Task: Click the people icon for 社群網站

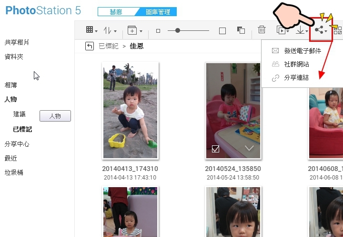Action: (275, 64)
